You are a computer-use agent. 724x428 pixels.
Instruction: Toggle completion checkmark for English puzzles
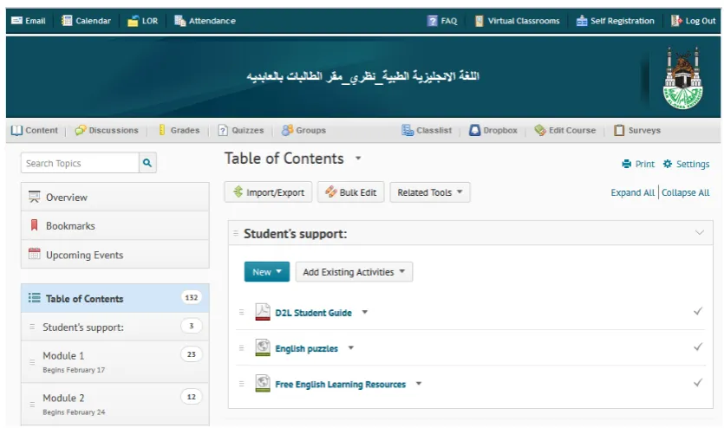[x=698, y=347]
